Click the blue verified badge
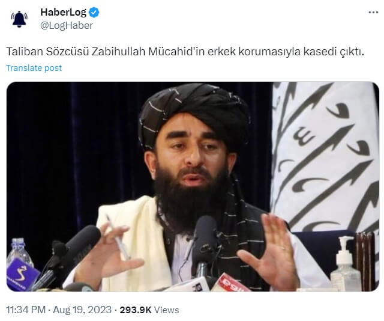The width and height of the screenshot is (384, 321). coord(94,12)
